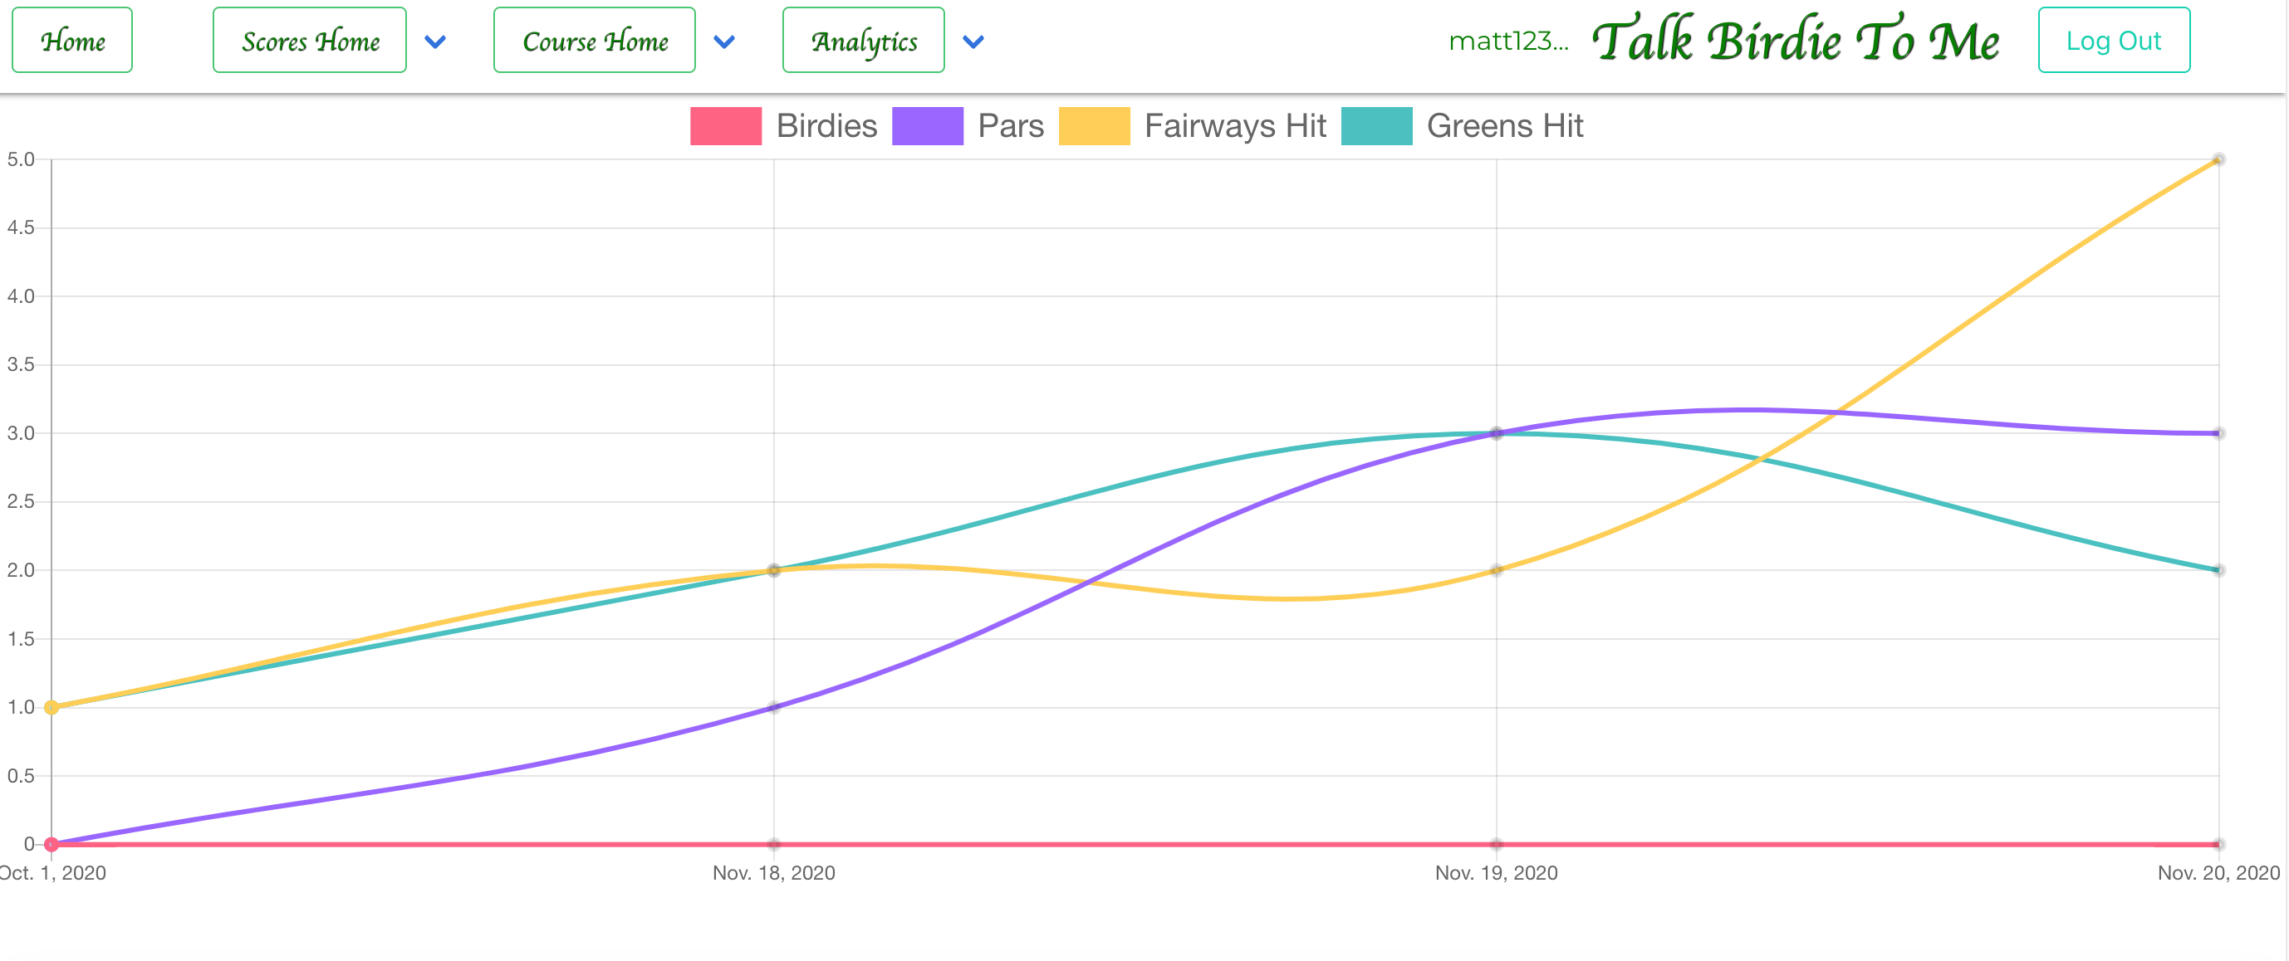This screenshot has height=961, width=2289.
Task: Expand the Analytics dropdown chevron
Action: pyautogui.click(x=974, y=41)
